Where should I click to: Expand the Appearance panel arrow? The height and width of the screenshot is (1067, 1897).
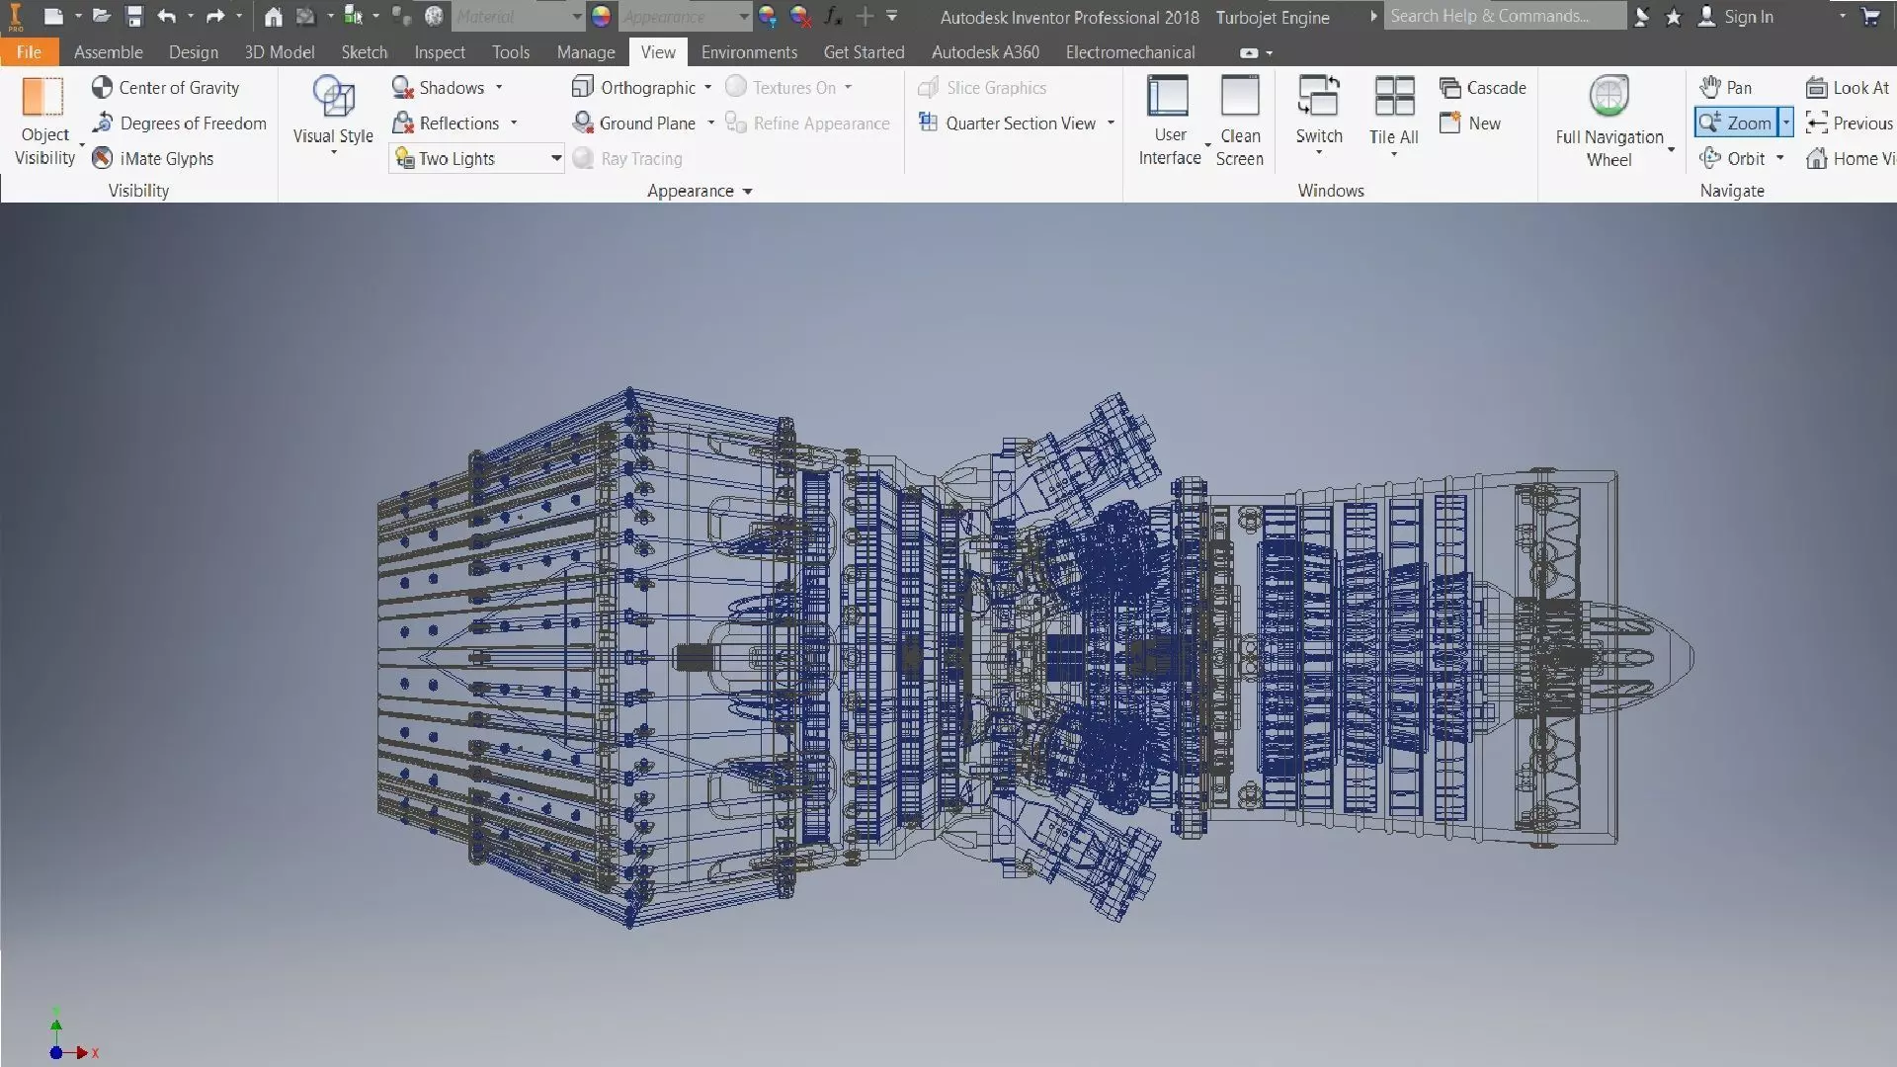[x=747, y=191]
